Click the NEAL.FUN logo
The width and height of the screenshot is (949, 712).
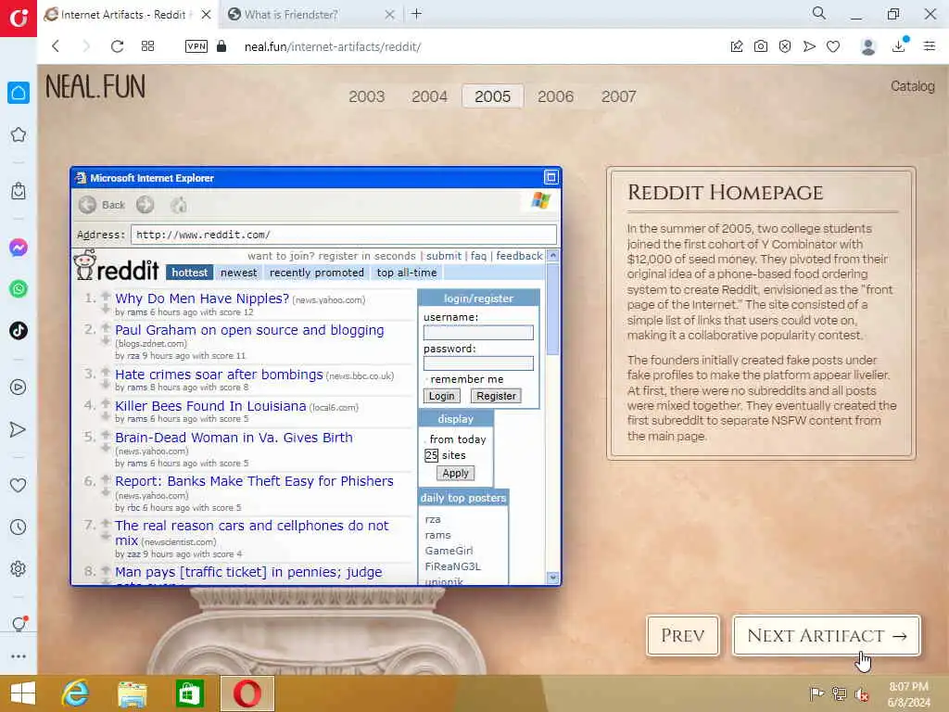point(95,86)
